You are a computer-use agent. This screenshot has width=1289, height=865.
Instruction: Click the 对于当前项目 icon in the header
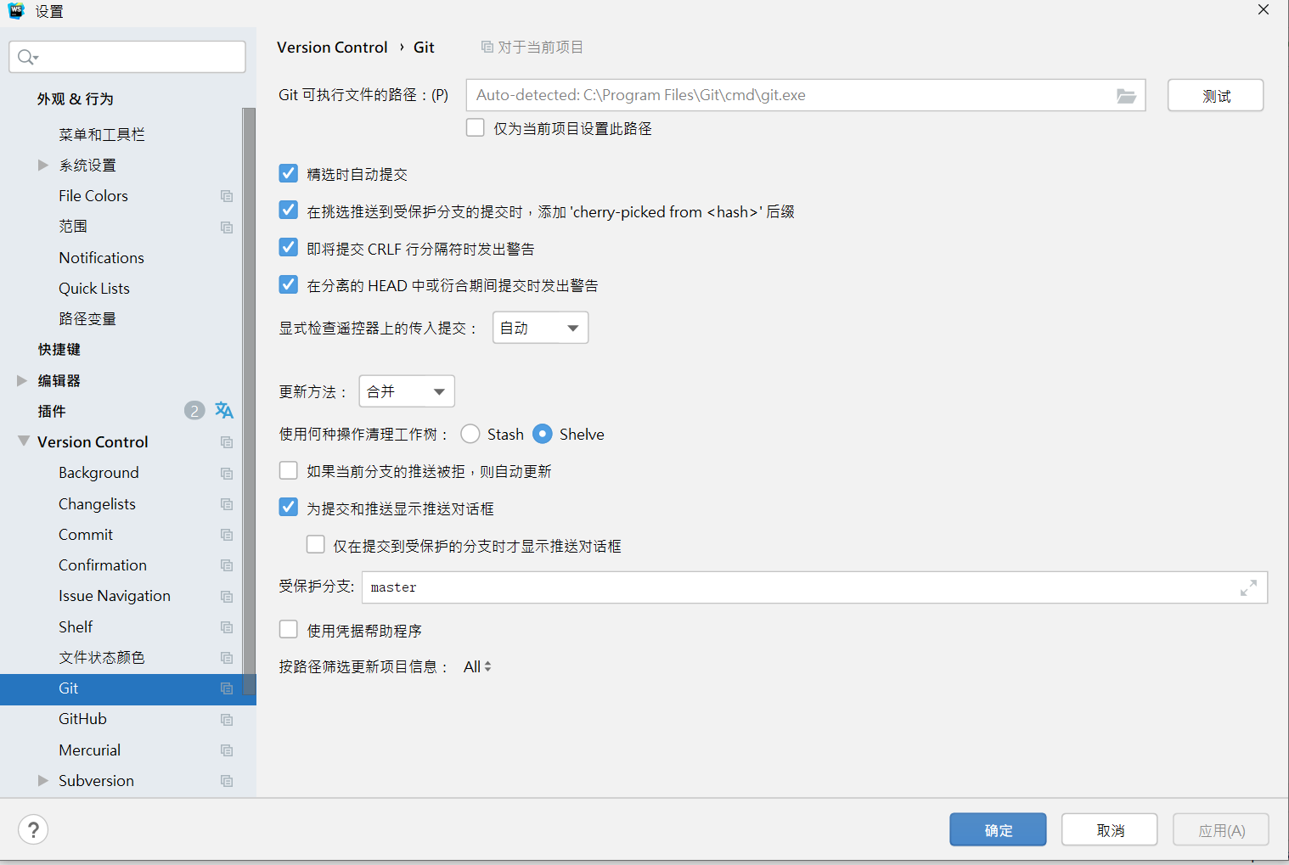click(487, 47)
